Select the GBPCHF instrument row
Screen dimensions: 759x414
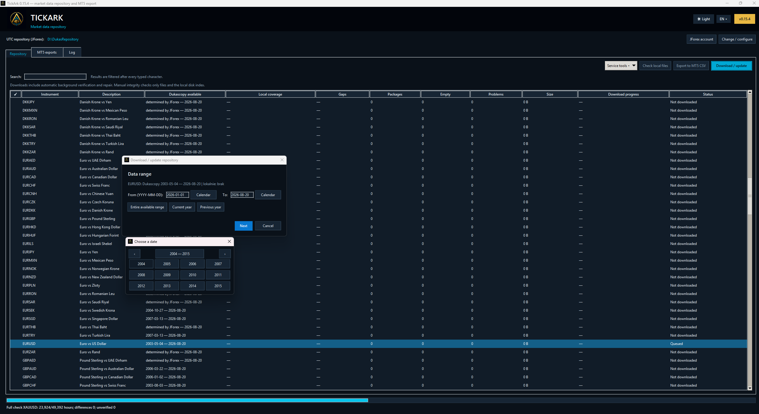[378, 385]
